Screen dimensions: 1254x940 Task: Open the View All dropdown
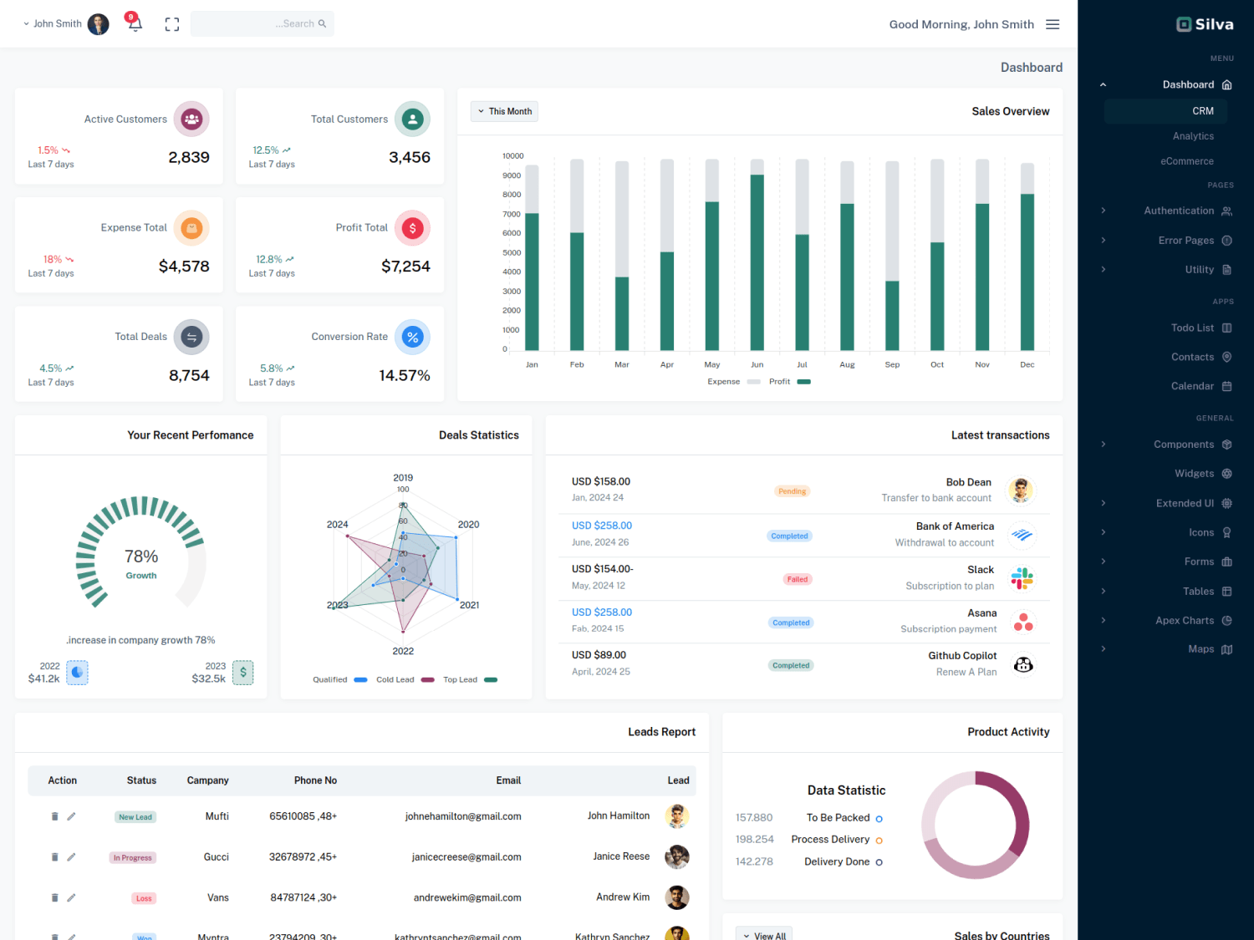764,935
